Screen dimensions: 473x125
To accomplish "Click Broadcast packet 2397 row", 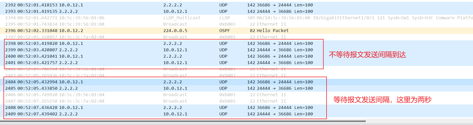I will 160,37.
